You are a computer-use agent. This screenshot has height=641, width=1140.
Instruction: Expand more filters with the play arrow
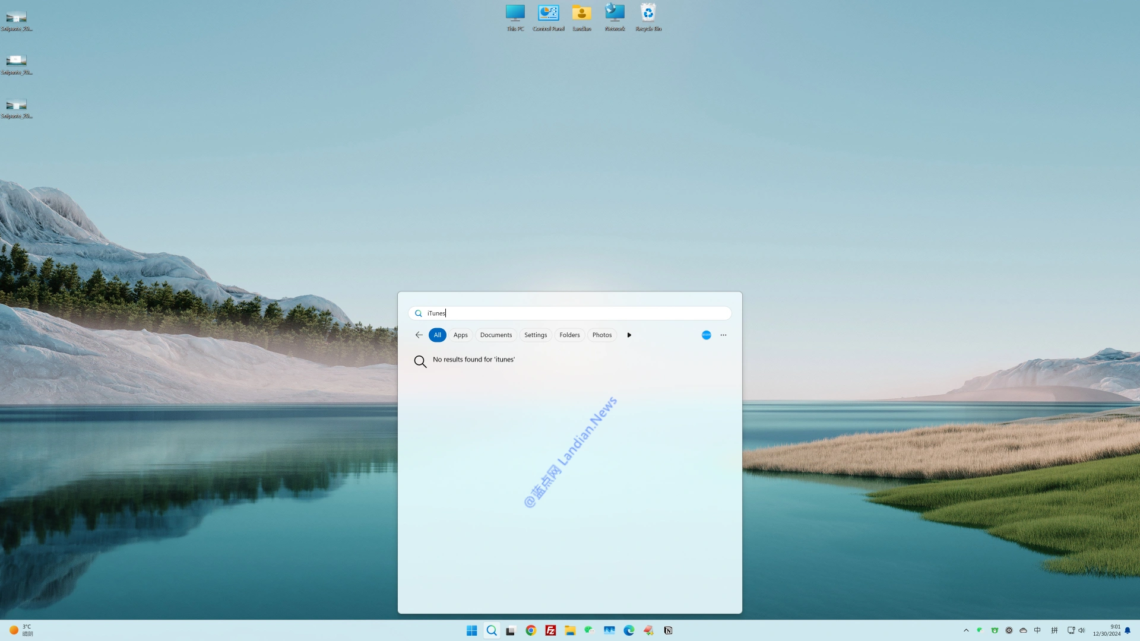(x=629, y=335)
